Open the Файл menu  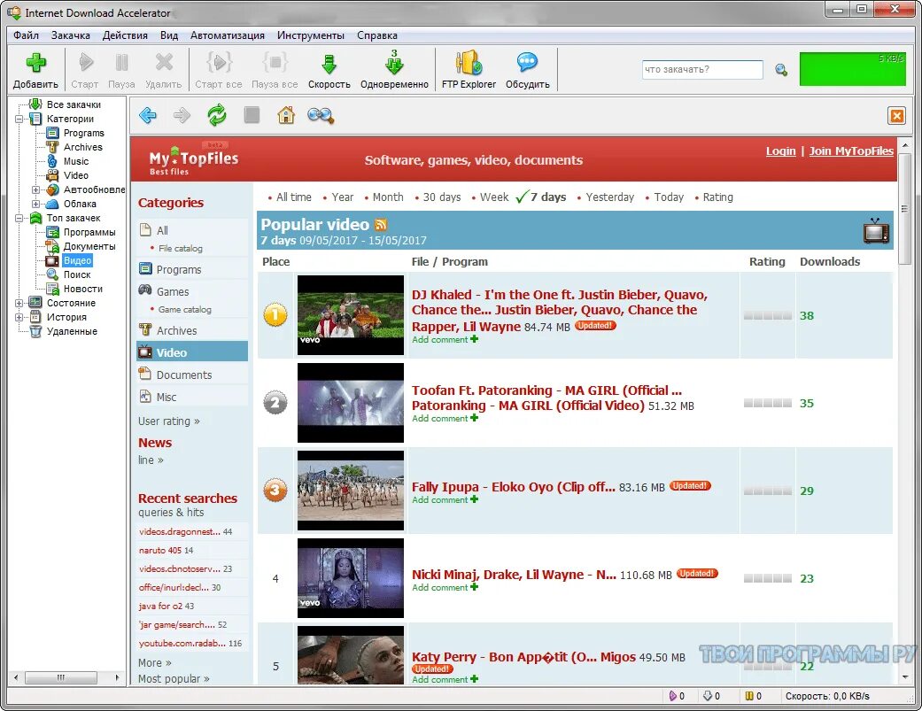coord(27,35)
